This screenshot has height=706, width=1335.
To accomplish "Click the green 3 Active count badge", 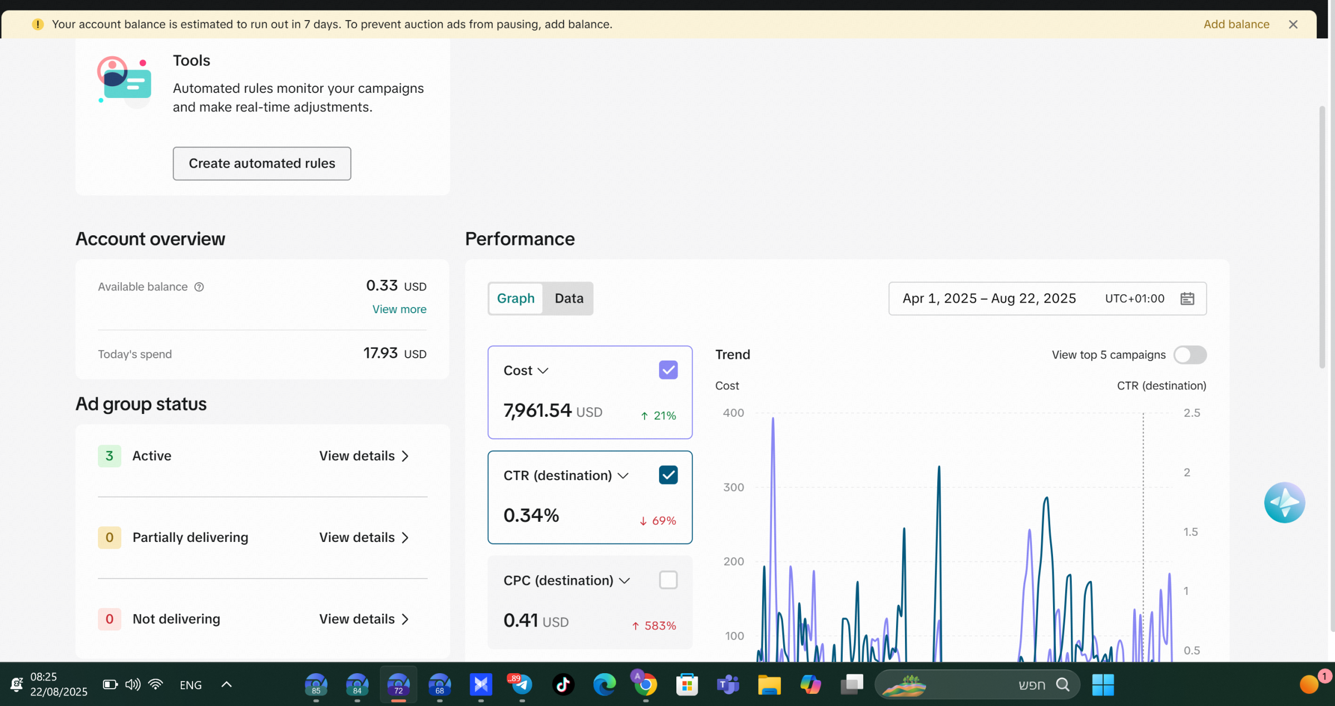I will pos(110,456).
